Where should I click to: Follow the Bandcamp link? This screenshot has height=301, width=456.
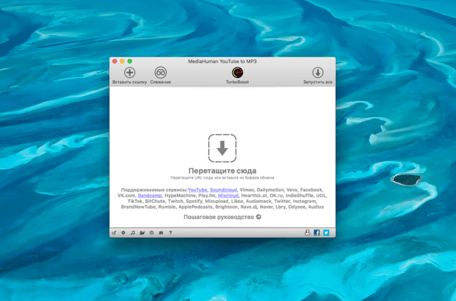pyautogui.click(x=149, y=196)
